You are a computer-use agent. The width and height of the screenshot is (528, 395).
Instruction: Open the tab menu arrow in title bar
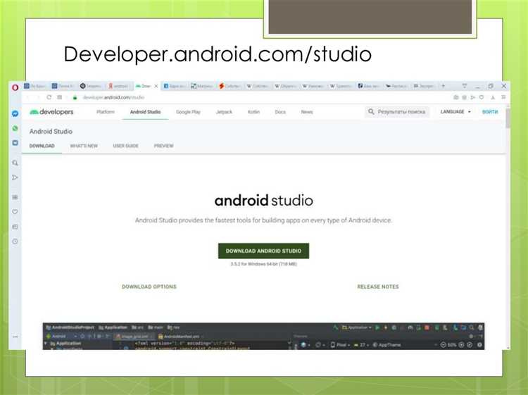465,86
